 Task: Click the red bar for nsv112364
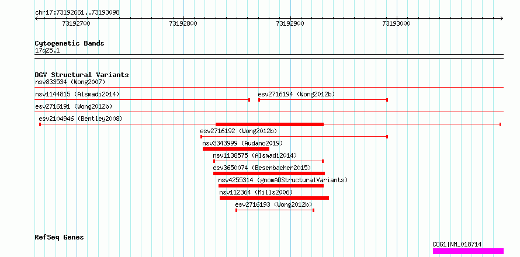click(x=274, y=198)
